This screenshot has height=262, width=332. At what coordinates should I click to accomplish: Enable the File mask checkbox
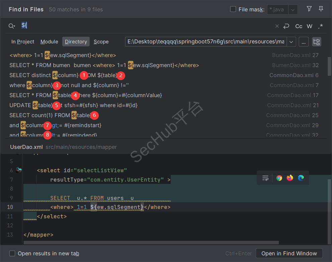[x=233, y=9]
